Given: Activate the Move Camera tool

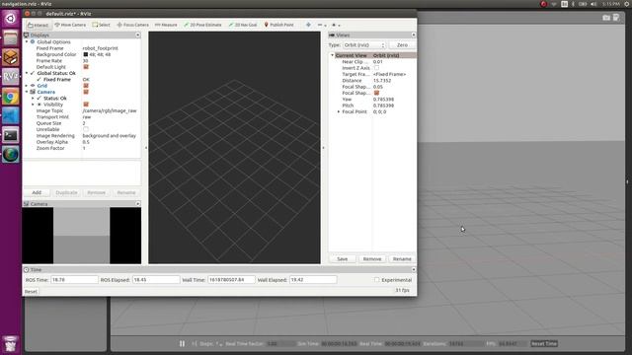Looking at the screenshot, I should [x=70, y=25].
